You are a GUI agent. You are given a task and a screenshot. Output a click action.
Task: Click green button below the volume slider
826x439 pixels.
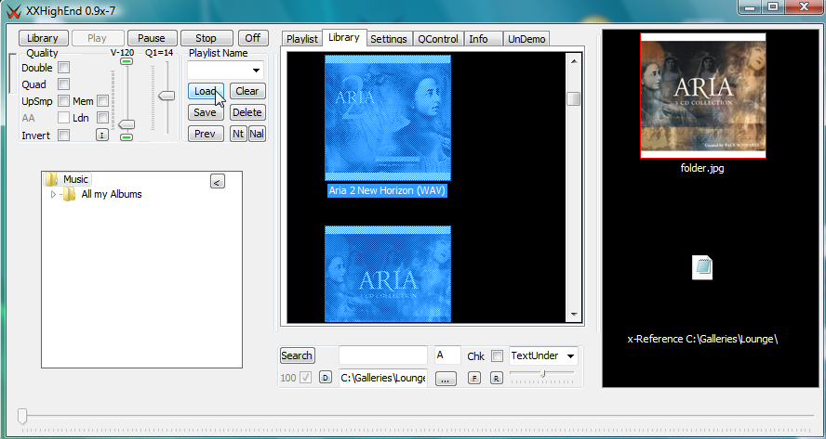(127, 137)
